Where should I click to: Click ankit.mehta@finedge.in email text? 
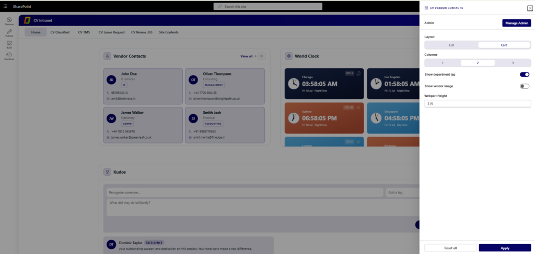pyautogui.click(x=209, y=137)
